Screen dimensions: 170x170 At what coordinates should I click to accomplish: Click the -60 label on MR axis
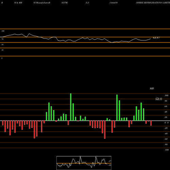(x=166, y=139)
